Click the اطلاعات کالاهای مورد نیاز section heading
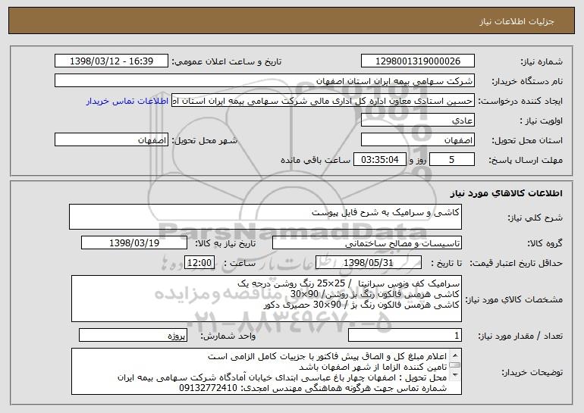Viewport: 584px width, 413px height. (x=506, y=193)
